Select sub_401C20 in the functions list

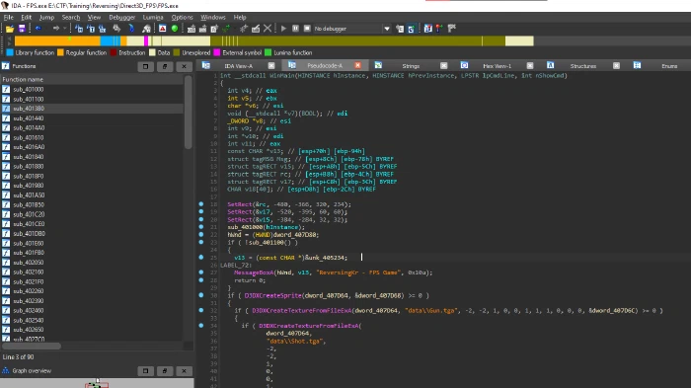[29, 214]
